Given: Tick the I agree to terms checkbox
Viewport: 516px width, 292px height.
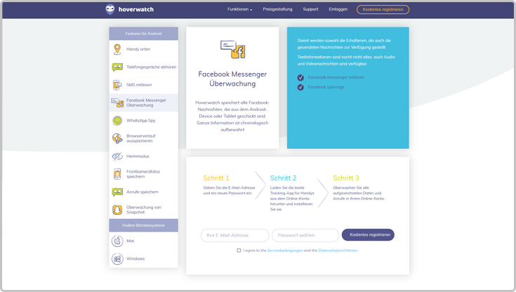Looking at the screenshot, I should point(239,251).
